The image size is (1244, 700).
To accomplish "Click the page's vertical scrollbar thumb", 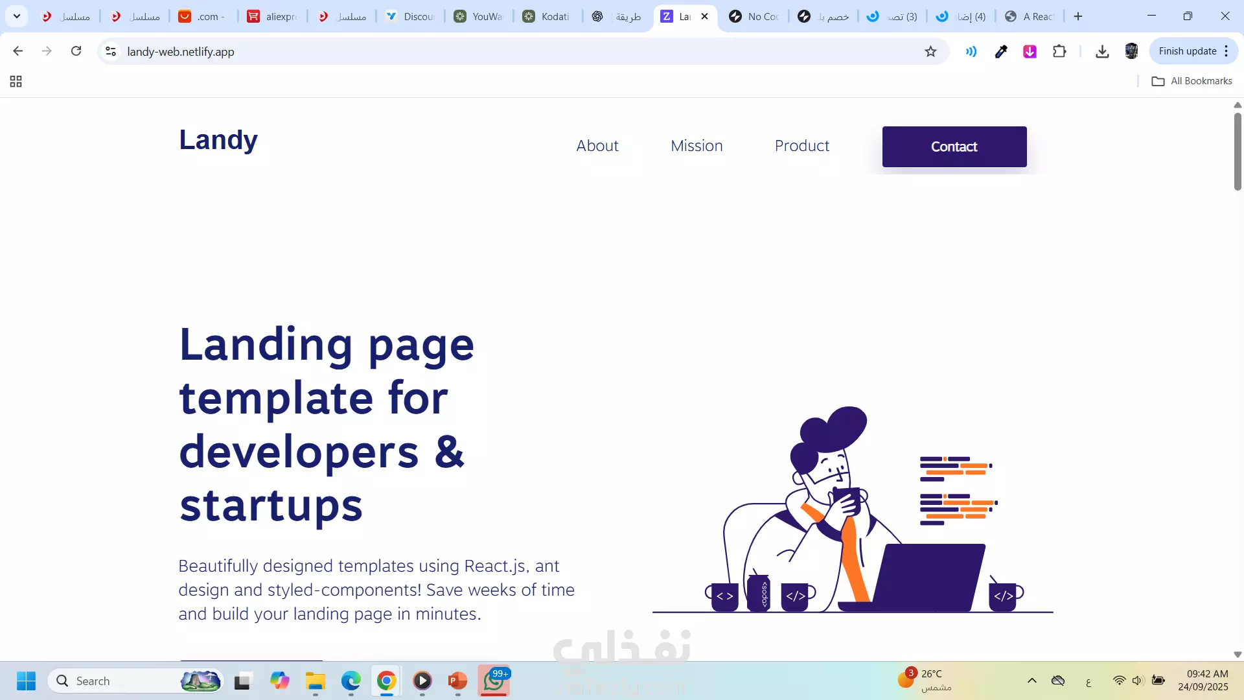I will (x=1238, y=152).
